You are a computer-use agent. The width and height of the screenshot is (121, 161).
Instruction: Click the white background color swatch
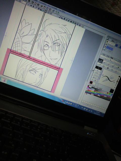(94, 83)
